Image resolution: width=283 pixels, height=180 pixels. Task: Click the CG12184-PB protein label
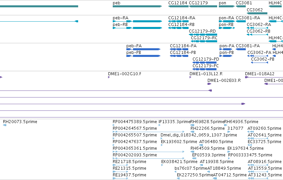[x=183, y=53]
